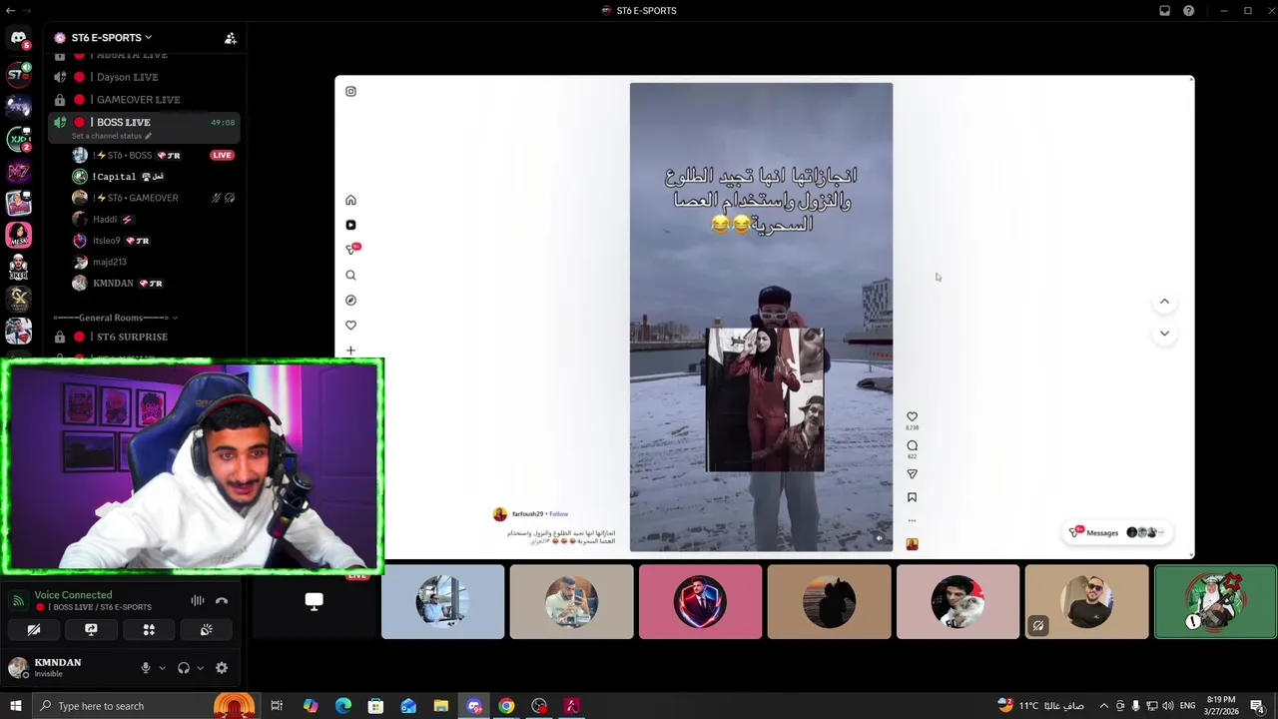
Task: Click Instagram Create plus icon
Action: coord(350,351)
